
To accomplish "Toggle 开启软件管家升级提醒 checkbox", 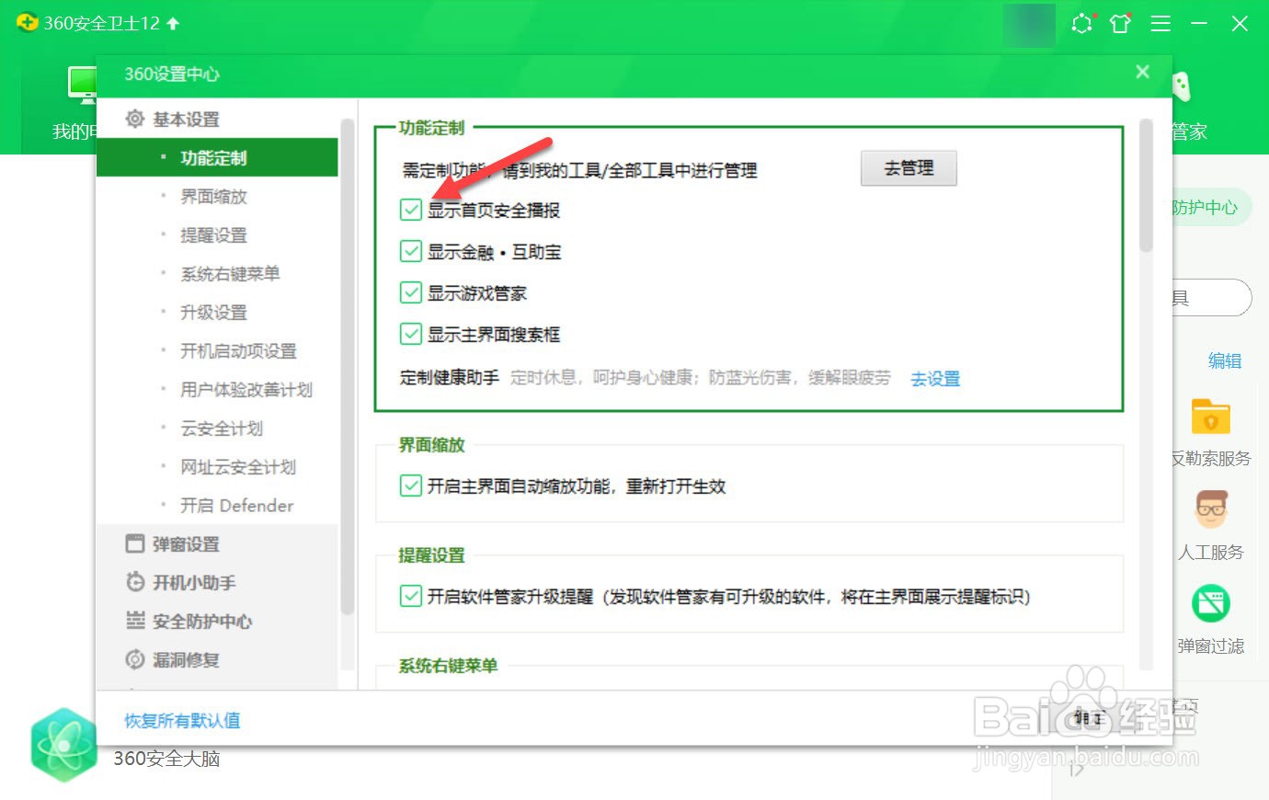I will (x=411, y=596).
